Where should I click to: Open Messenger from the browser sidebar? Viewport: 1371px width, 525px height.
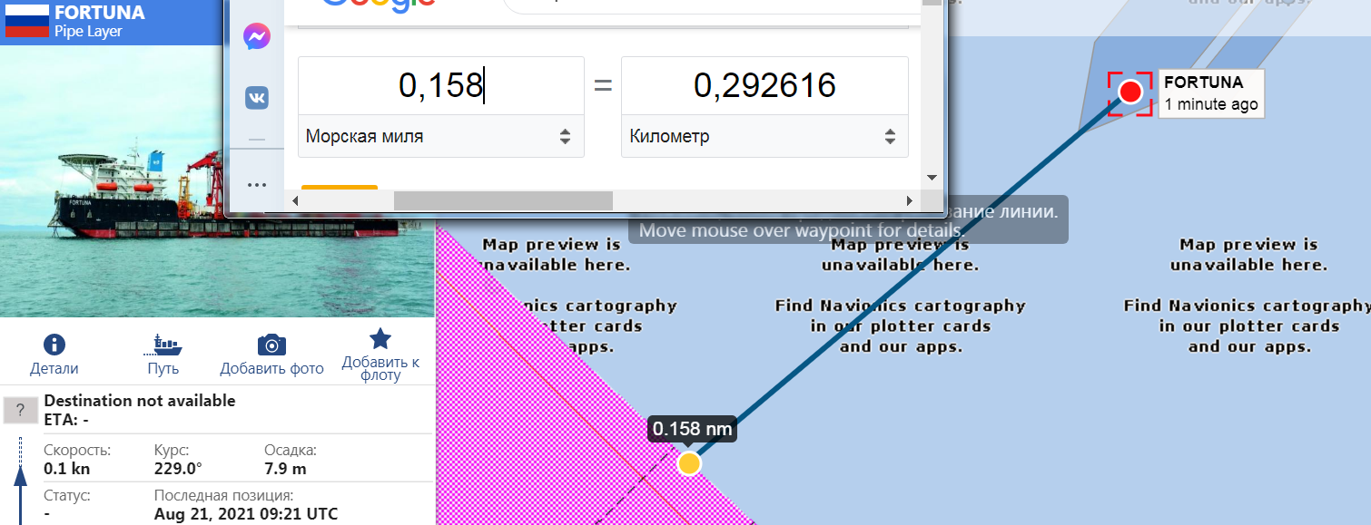(x=256, y=37)
